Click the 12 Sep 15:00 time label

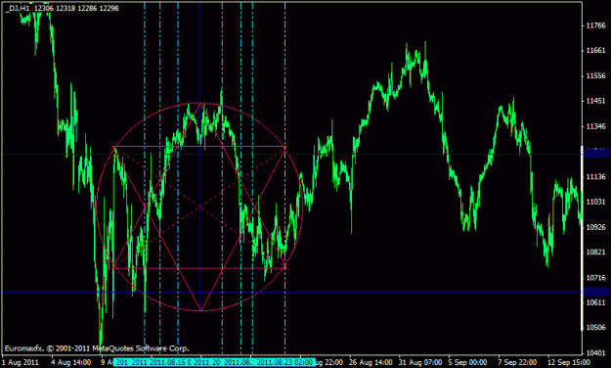pyautogui.click(x=569, y=362)
